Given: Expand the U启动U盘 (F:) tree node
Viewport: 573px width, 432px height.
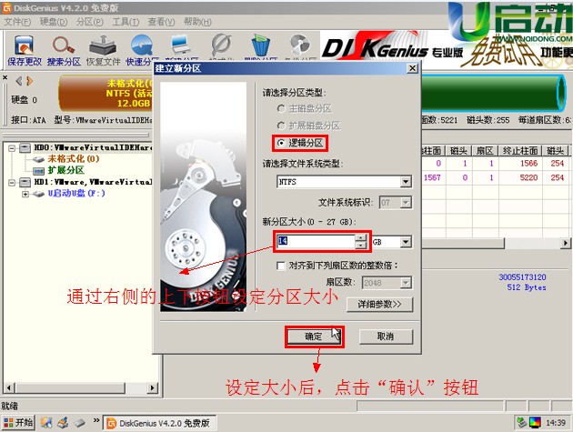Looking at the screenshot, I should [25, 194].
